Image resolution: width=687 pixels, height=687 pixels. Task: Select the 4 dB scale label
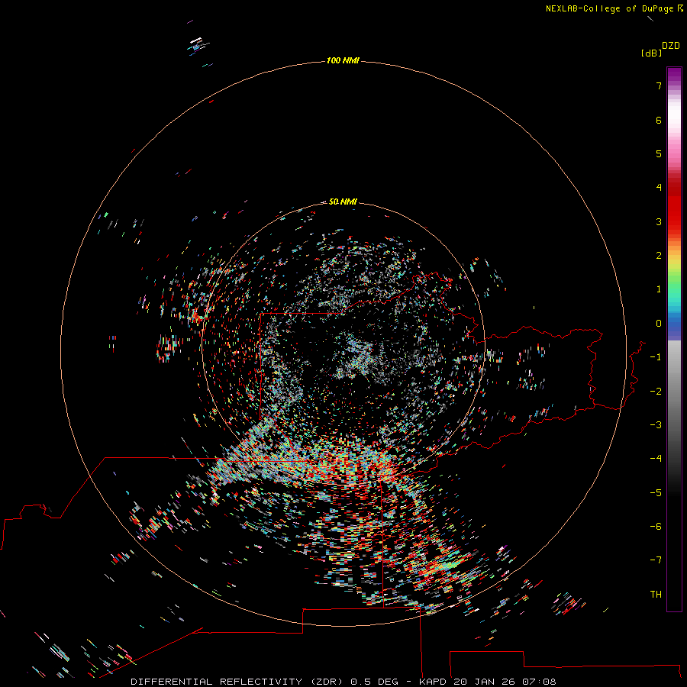pyautogui.click(x=659, y=188)
